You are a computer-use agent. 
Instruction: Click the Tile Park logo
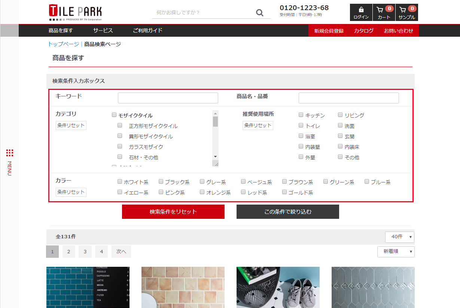[75, 12]
